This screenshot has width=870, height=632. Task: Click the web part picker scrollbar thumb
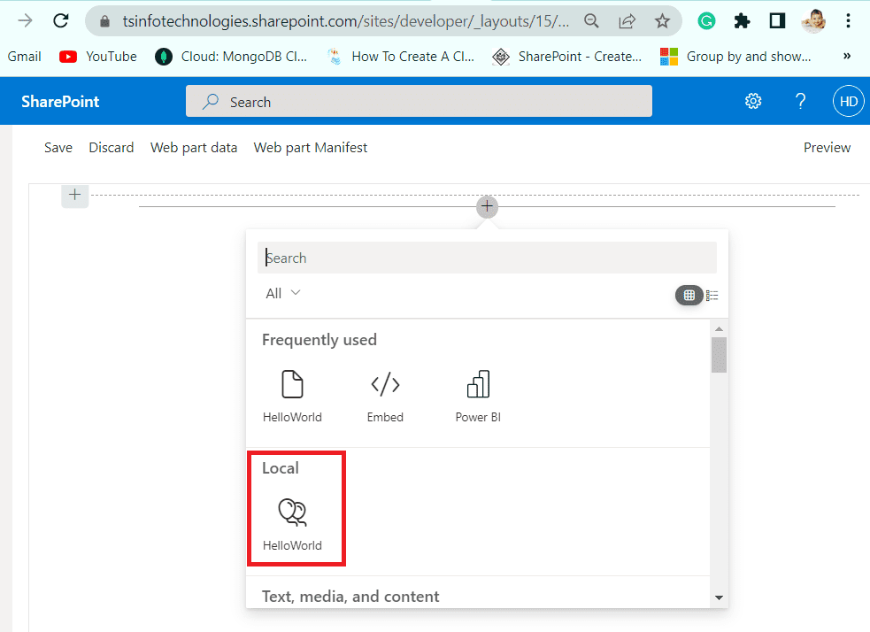(x=719, y=355)
